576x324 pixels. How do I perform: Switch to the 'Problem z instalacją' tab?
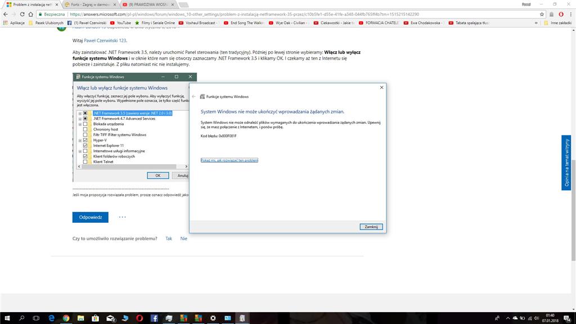[x=32, y=4]
